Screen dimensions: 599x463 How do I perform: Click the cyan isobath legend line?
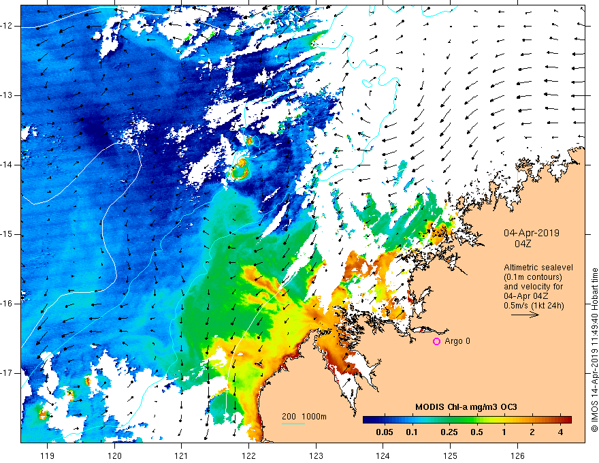point(293,424)
